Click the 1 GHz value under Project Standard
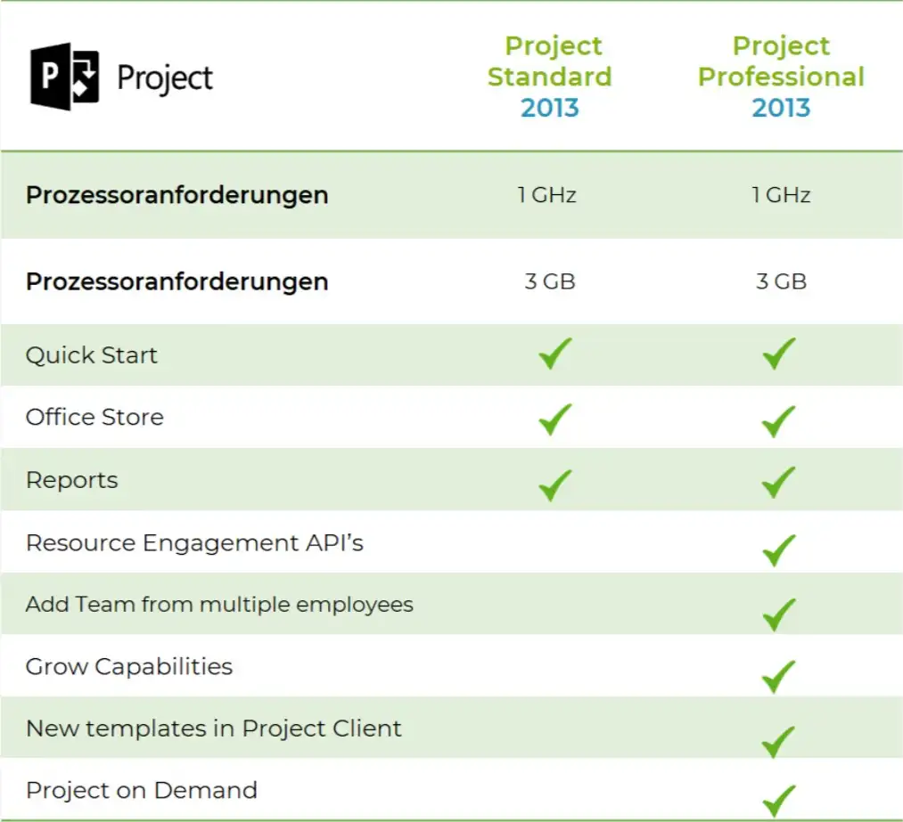The height and width of the screenshot is (822, 903). [x=547, y=195]
